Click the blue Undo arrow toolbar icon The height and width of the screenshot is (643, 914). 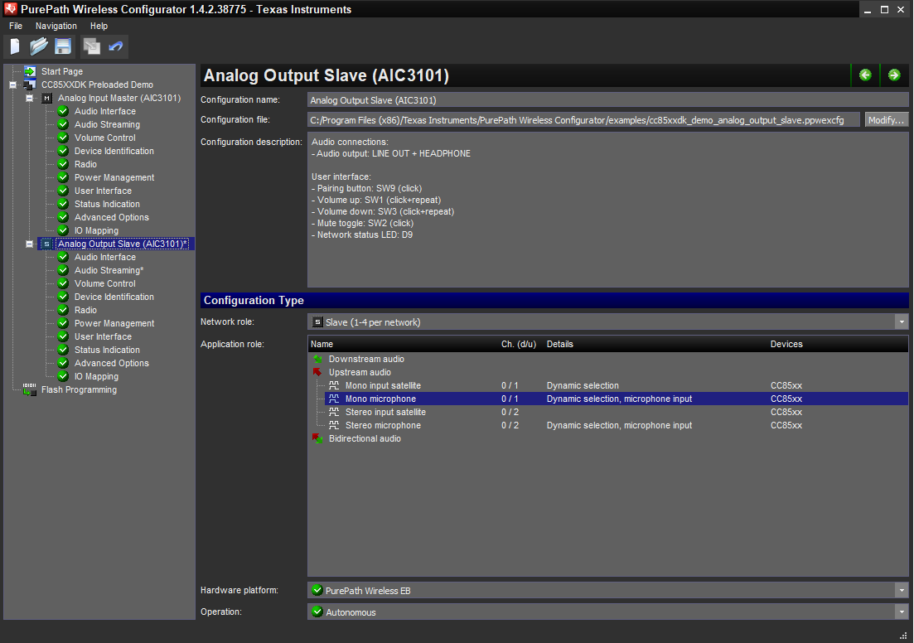[x=115, y=46]
